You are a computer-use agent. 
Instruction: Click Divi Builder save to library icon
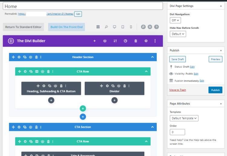click(x=105, y=41)
